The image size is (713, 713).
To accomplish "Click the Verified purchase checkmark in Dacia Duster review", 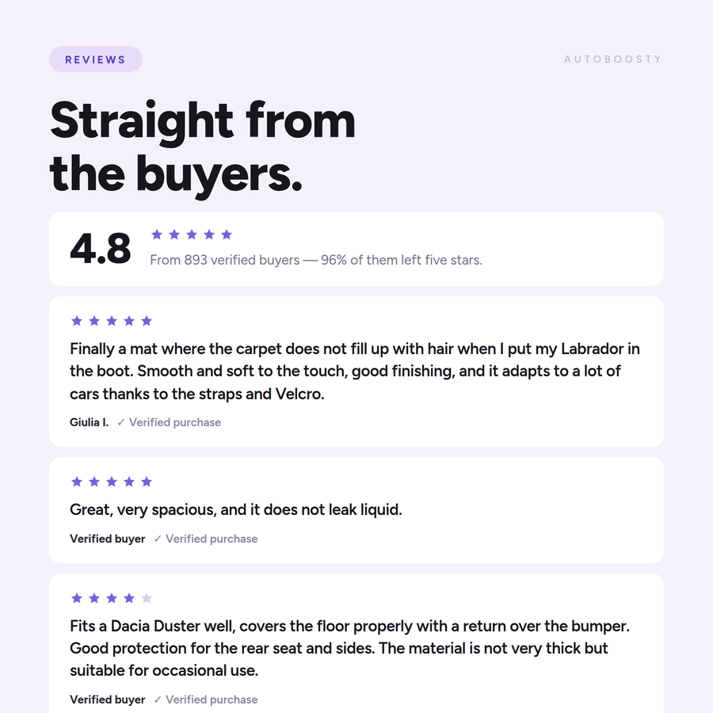I will point(158,700).
